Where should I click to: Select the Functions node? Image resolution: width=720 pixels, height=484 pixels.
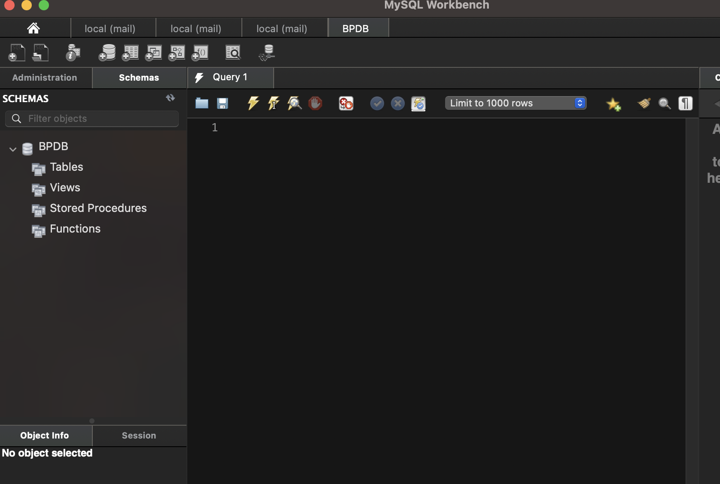pos(75,229)
